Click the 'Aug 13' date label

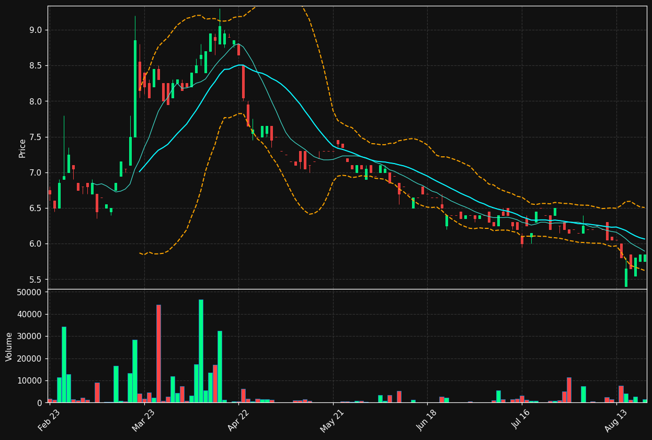(x=615, y=420)
